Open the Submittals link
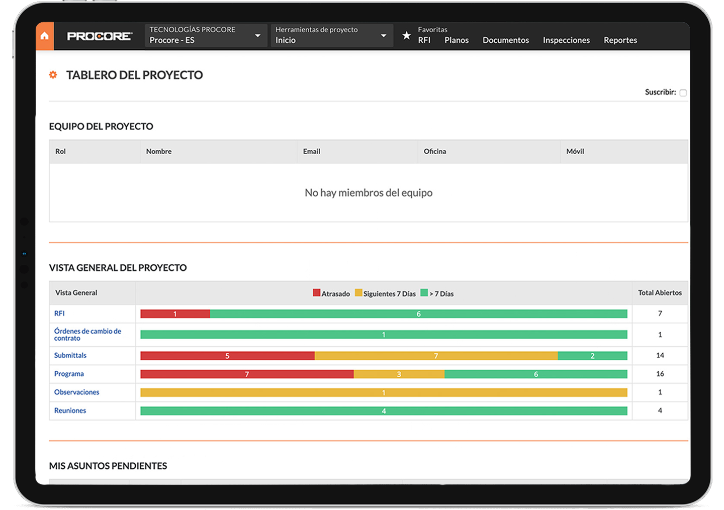This screenshot has width=724, height=510. (x=70, y=355)
